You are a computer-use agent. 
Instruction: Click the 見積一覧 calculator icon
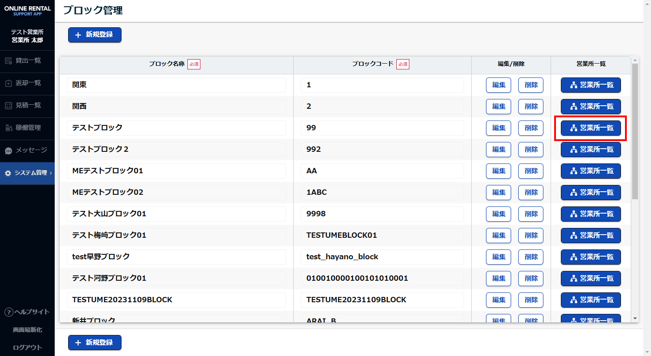point(8,105)
